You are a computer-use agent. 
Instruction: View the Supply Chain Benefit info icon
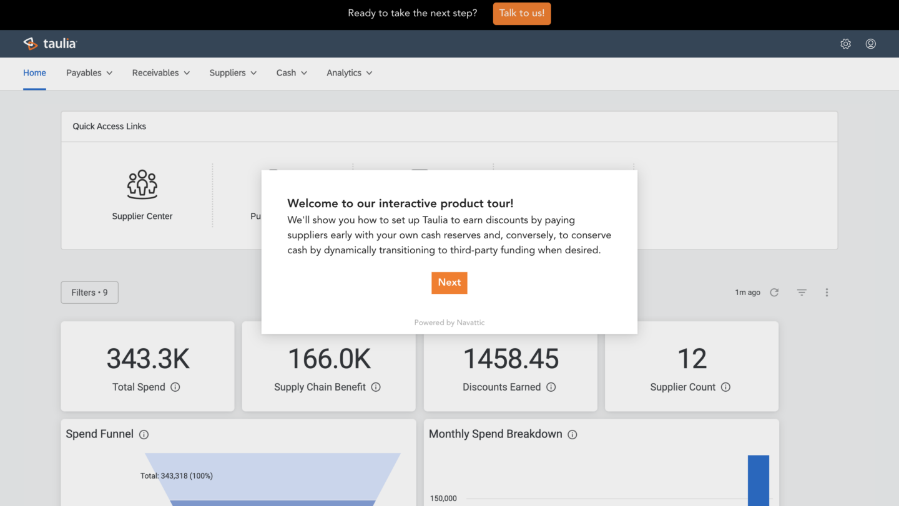376,387
